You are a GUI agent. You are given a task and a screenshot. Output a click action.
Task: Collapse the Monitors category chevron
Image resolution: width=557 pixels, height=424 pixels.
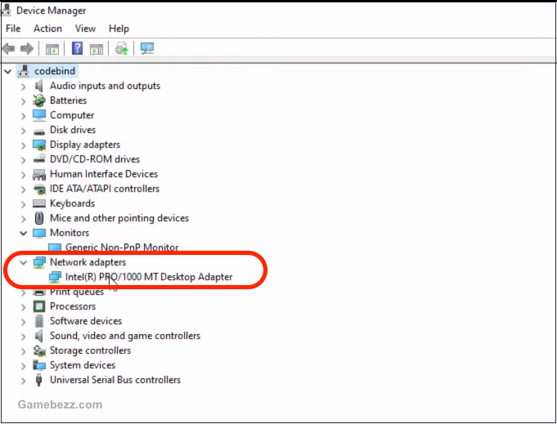click(x=24, y=234)
